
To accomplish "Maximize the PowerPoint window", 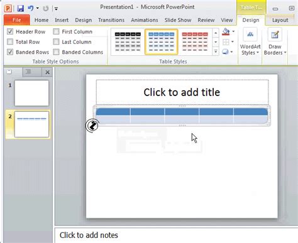I will 292,8.
